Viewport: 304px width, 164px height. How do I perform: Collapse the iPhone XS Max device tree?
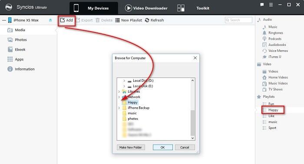(4, 20)
